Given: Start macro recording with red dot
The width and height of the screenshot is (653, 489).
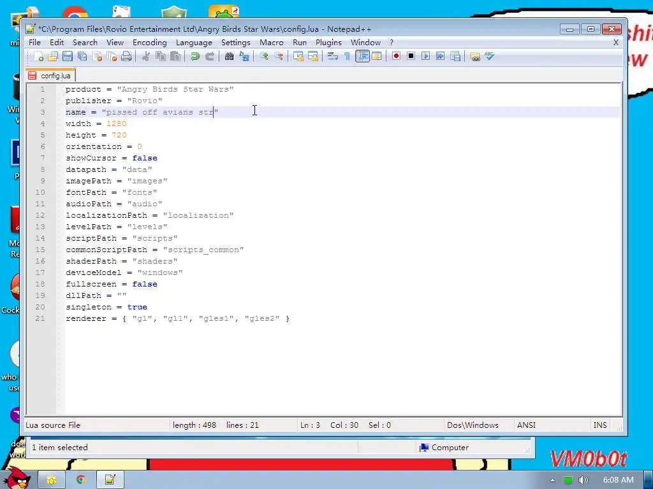Looking at the screenshot, I should pos(396,56).
